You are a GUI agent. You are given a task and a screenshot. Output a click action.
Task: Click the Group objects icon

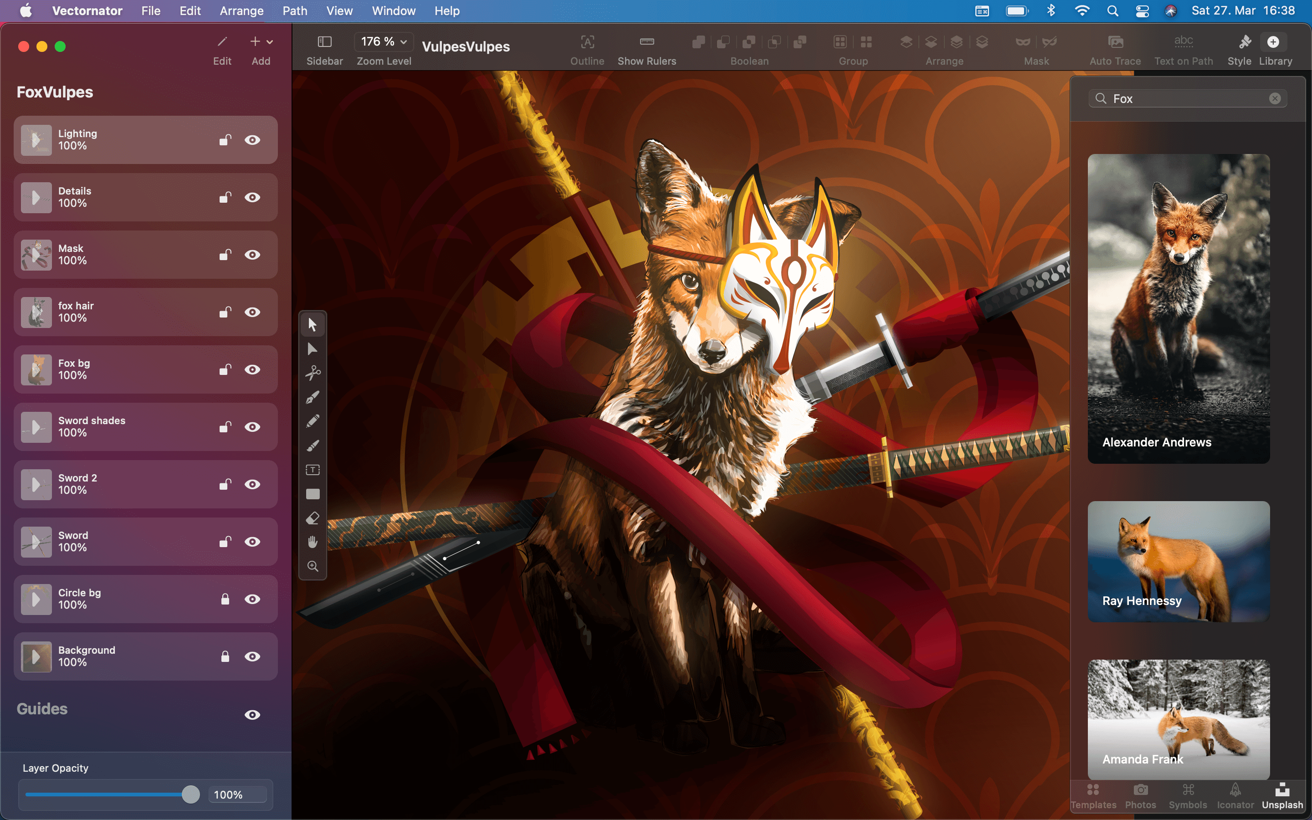click(840, 42)
